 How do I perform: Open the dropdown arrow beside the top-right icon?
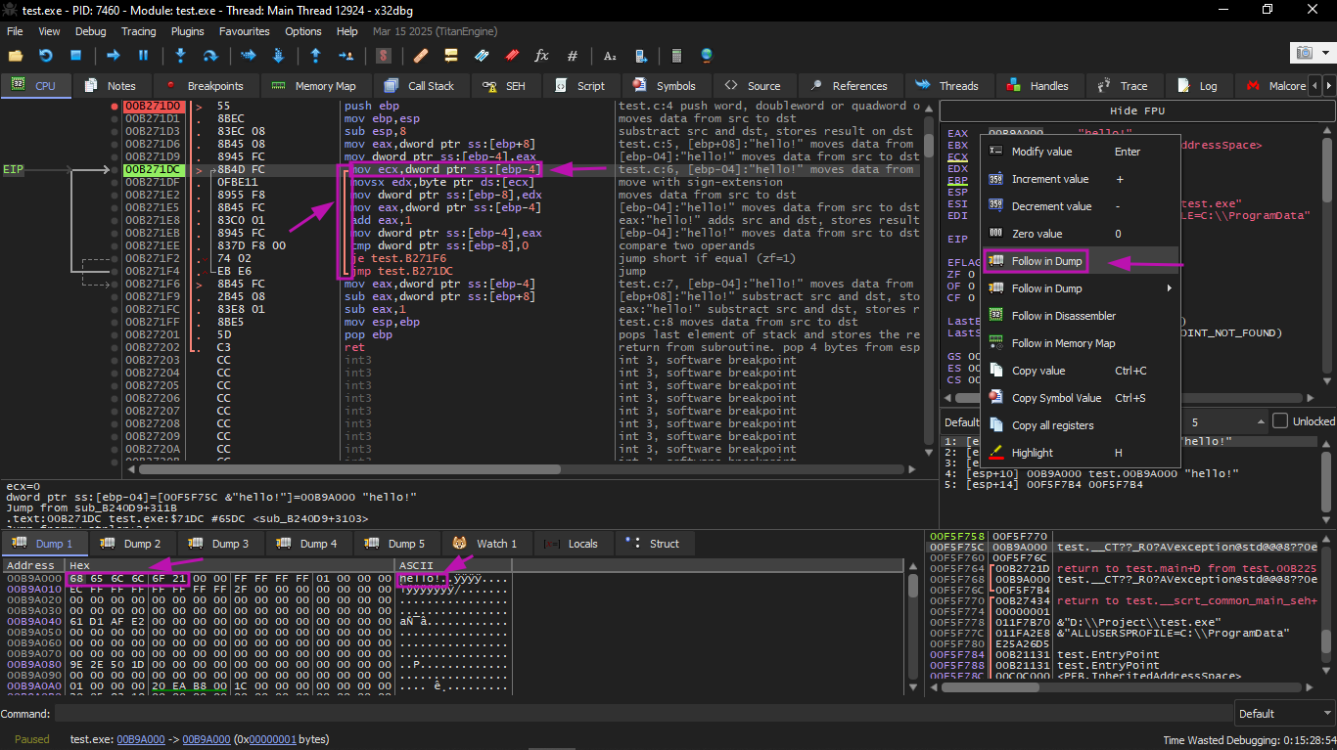click(x=1323, y=53)
